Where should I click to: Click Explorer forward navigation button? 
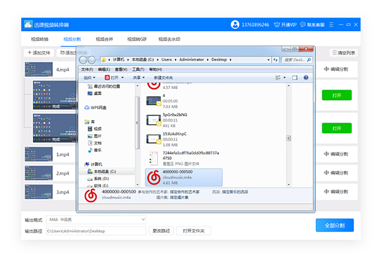coord(91,60)
